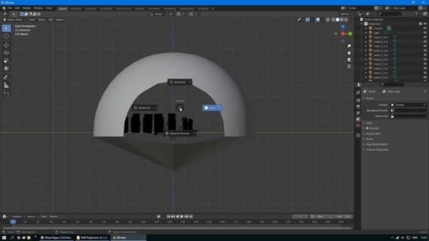Open the viewport Options dropdown
The height and width of the screenshot is (241, 429).
point(346,14)
